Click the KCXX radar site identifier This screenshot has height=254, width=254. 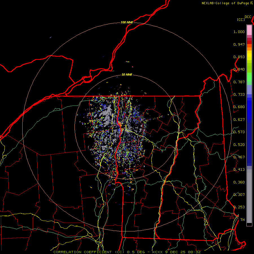pyautogui.click(x=157, y=252)
